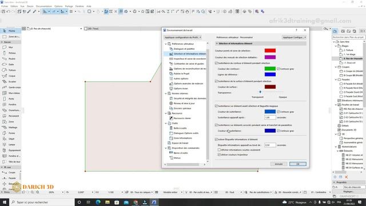Screen dimensions: 366x206
Task: Select the Fenêtre window tool
Action: click(10, 104)
